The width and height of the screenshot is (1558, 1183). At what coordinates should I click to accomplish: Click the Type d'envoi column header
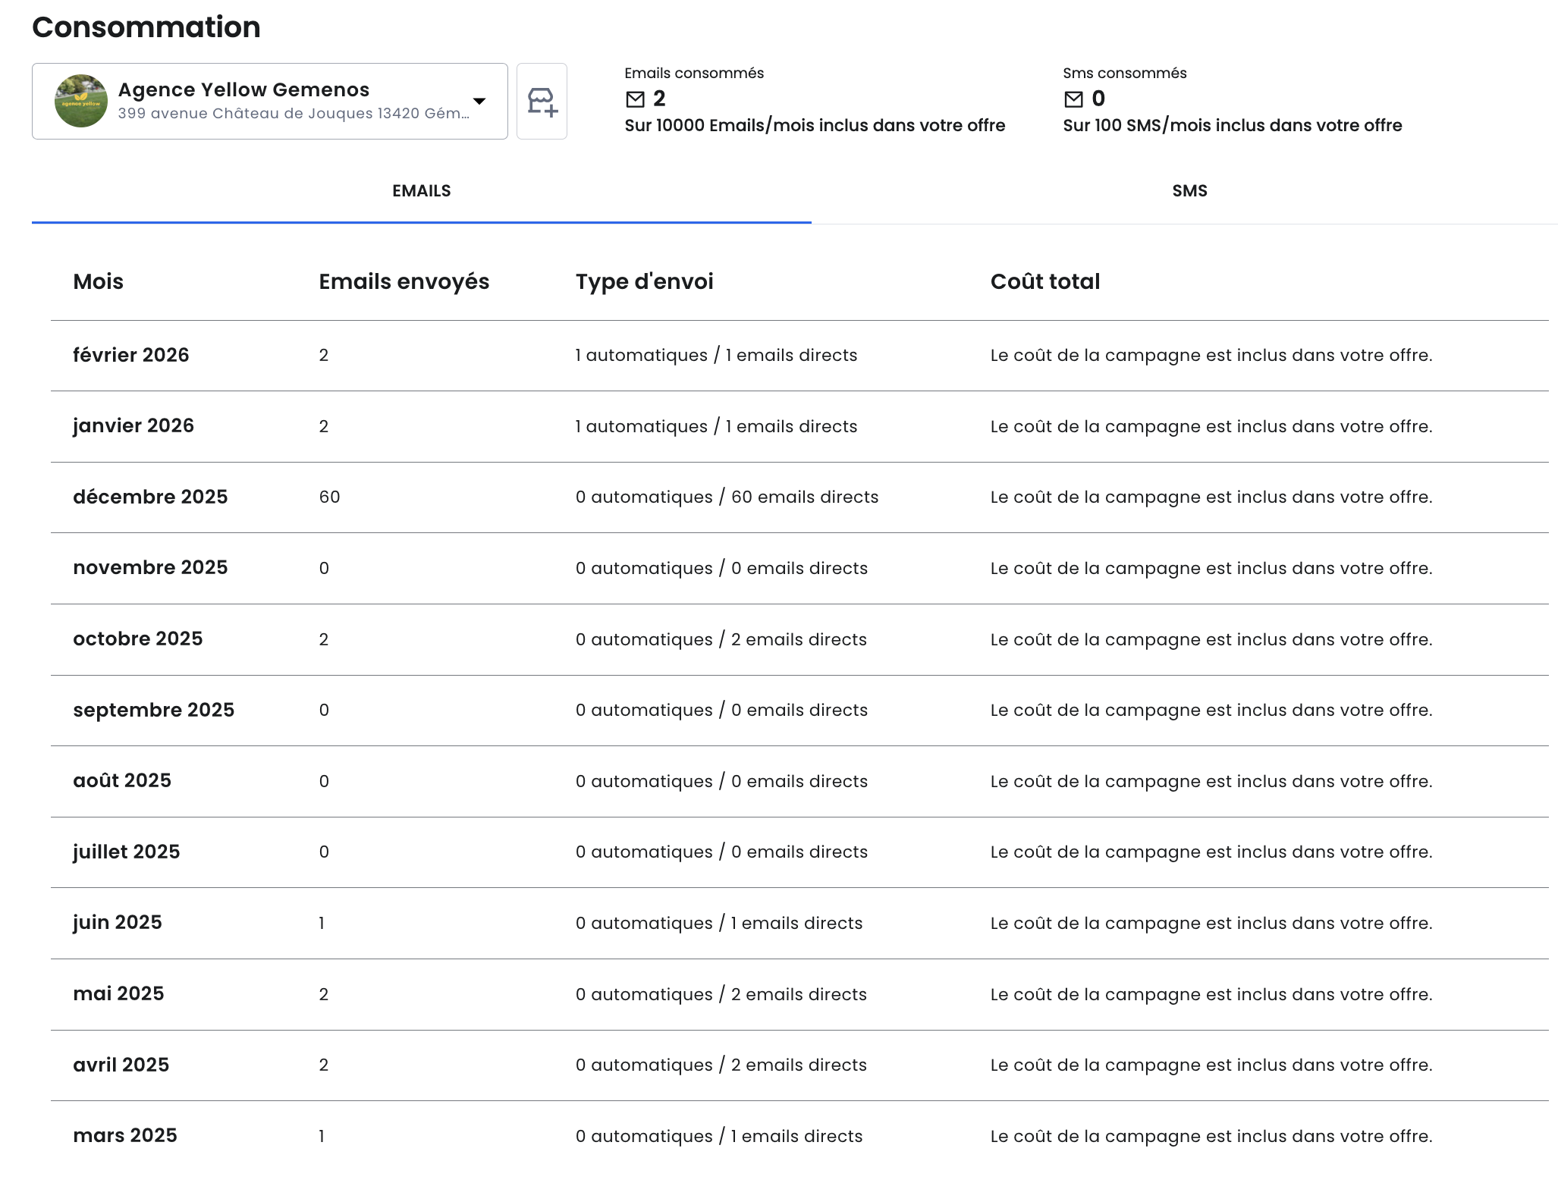[645, 281]
